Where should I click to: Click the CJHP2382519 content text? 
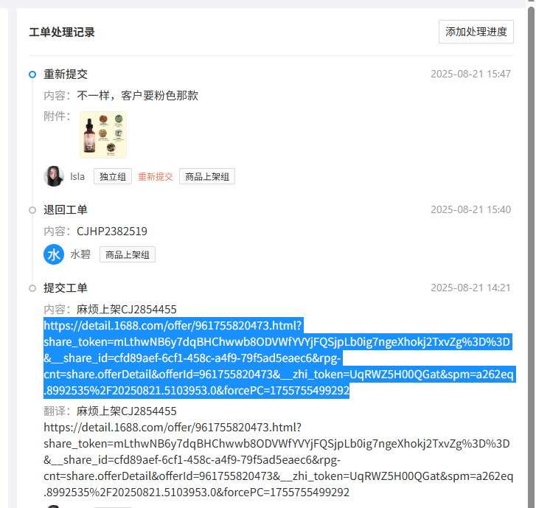click(x=112, y=232)
